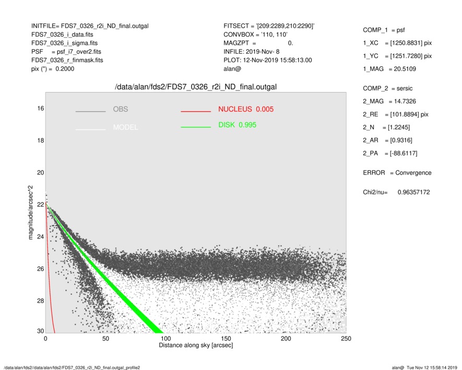462x370 pixels.
Task: Click the 2_N = [1.2245] value
Action: pyautogui.click(x=386, y=128)
